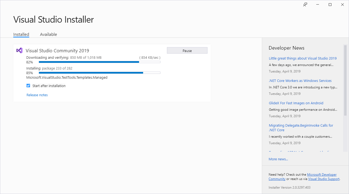
Task: Click the downloading and verifying progress bar
Action: (99, 62)
